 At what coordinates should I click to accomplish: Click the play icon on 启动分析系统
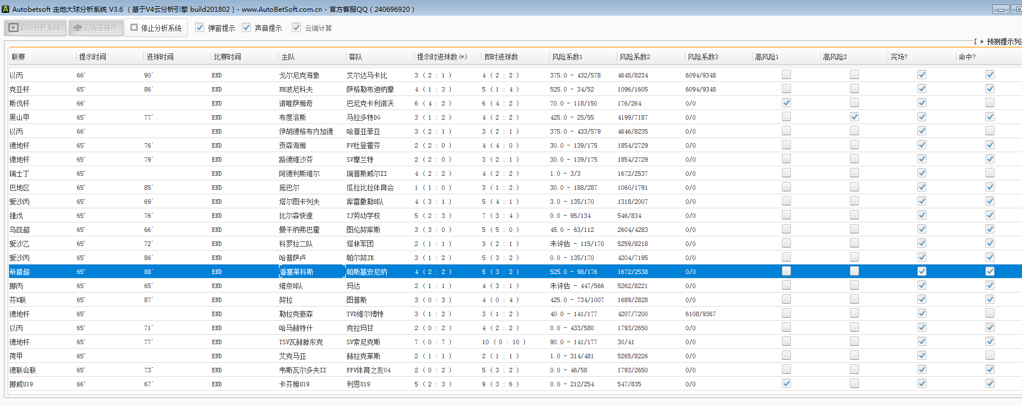(13, 28)
